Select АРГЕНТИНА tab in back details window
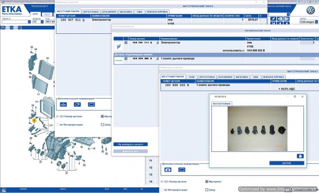The height and width of the screenshot is (193, 319). [x=91, y=12]
